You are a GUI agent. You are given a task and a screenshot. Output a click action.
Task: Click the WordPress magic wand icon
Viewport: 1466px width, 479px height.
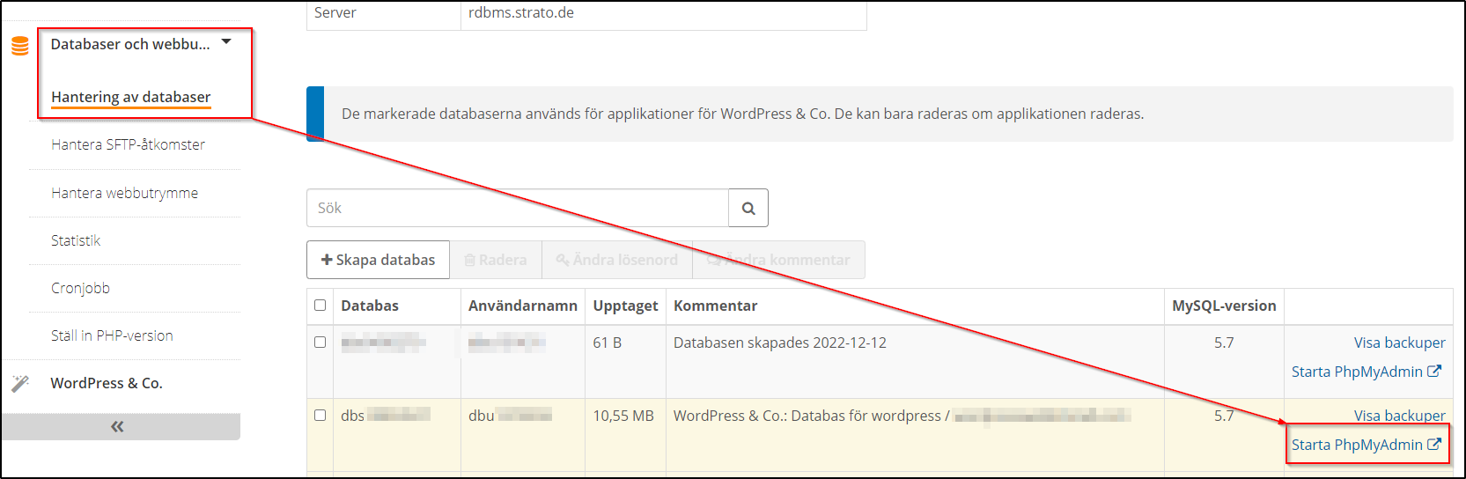[20, 383]
